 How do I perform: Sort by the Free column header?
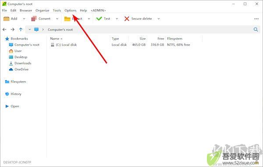161,39
